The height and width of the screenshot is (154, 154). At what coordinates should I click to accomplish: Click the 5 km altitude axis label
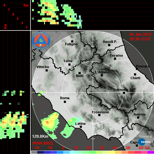(18, 18)
